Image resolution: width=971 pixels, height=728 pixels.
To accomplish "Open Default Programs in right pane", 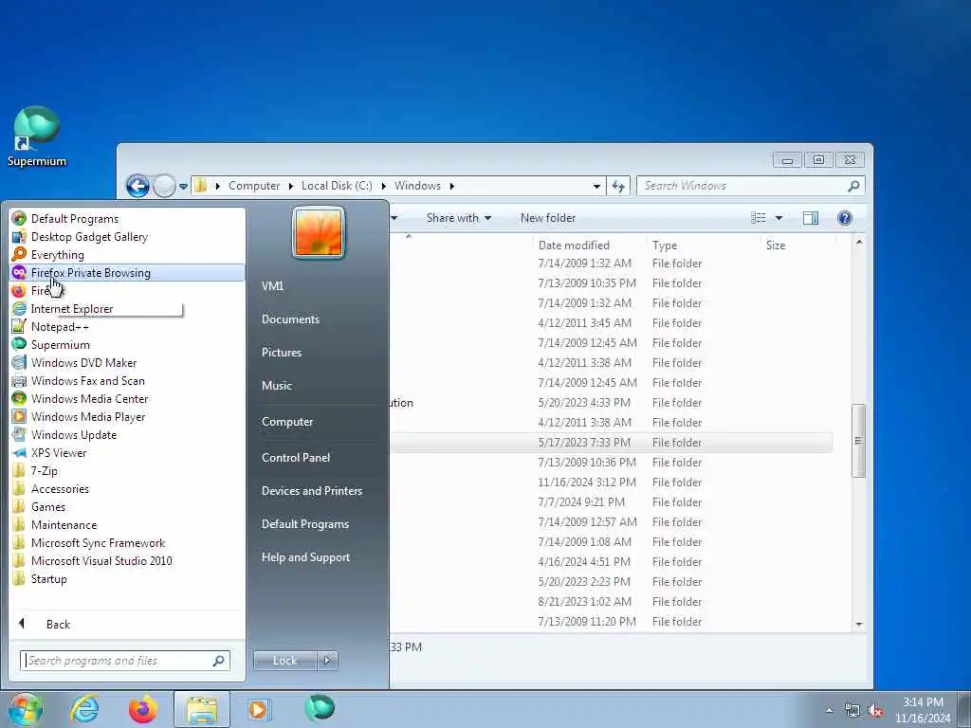I will click(x=304, y=523).
